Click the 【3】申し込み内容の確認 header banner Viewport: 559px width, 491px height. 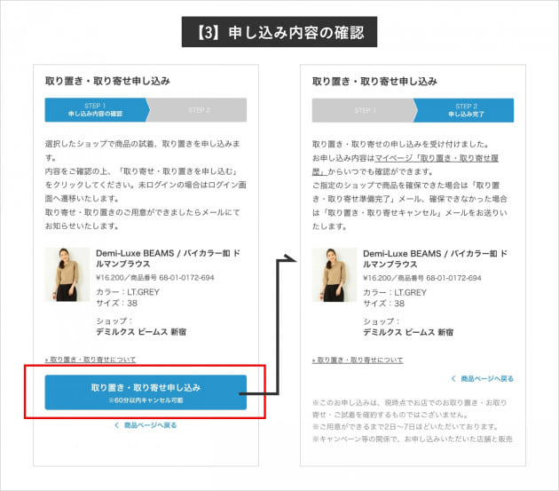coord(279,34)
